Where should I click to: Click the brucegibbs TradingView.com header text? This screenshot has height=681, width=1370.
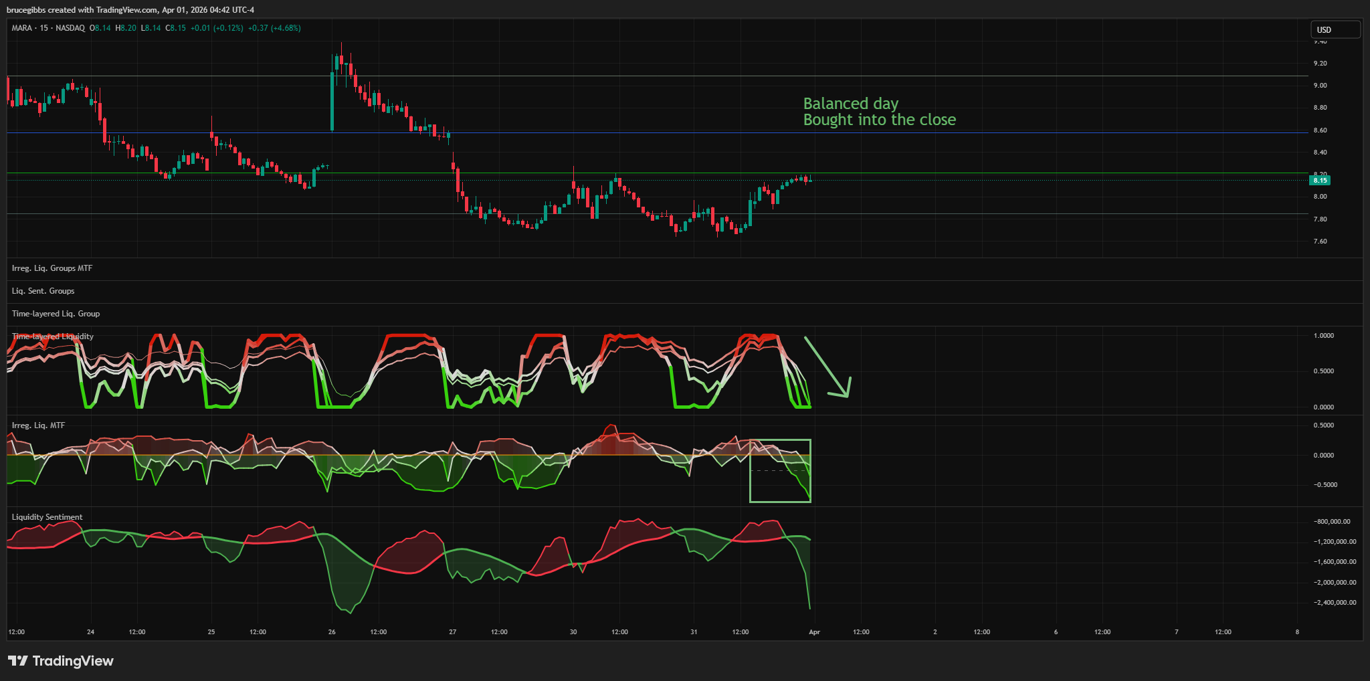click(x=130, y=10)
